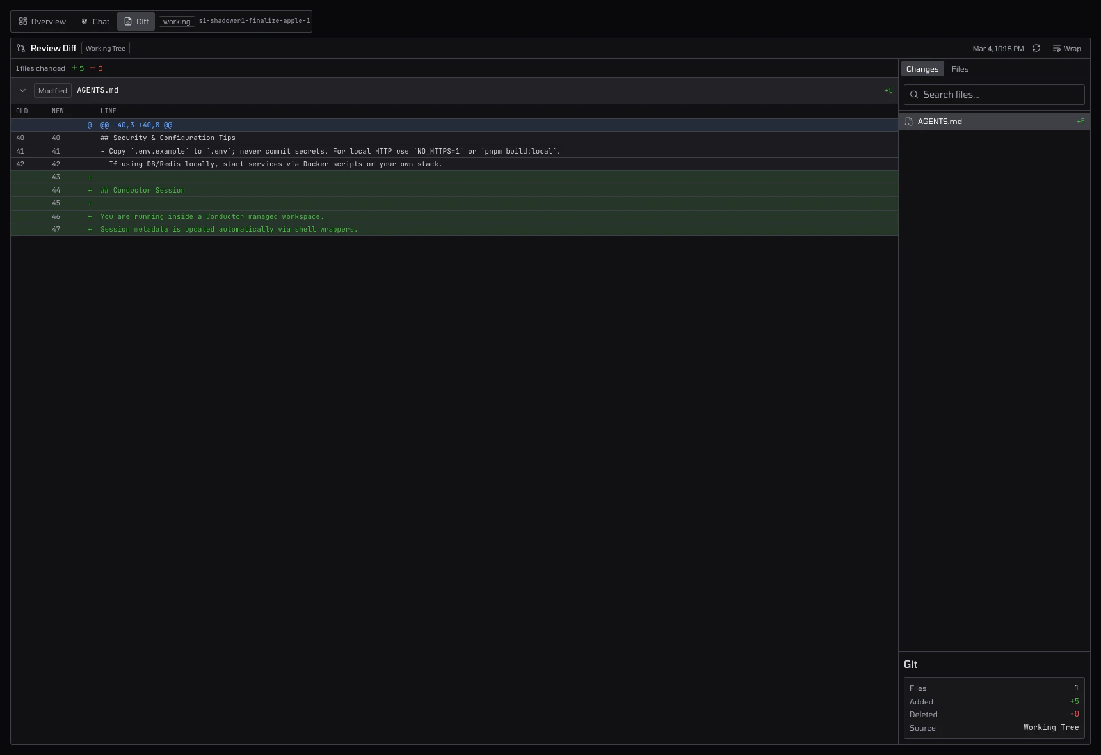Click the Overview grid icon
The image size is (1101, 755).
(x=23, y=21)
